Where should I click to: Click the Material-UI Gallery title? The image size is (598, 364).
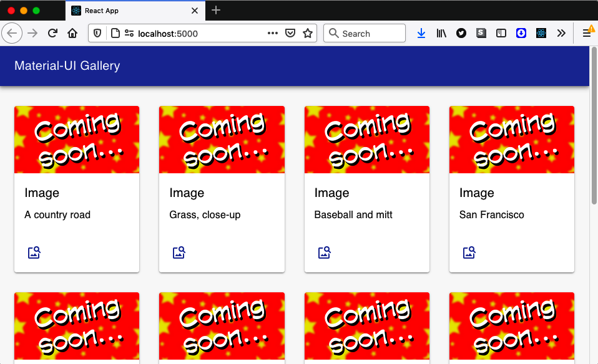(x=67, y=65)
